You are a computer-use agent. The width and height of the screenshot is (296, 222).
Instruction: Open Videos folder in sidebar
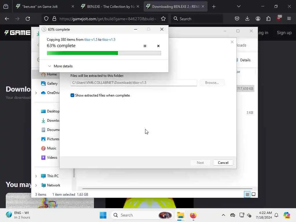(49, 158)
